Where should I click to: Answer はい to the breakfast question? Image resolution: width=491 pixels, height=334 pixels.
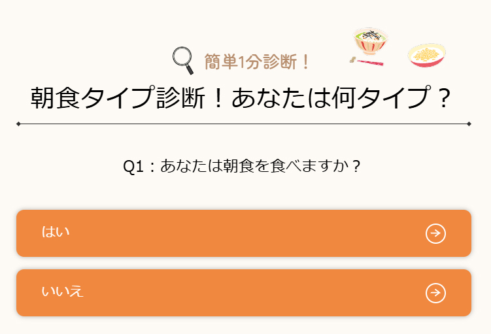(243, 233)
